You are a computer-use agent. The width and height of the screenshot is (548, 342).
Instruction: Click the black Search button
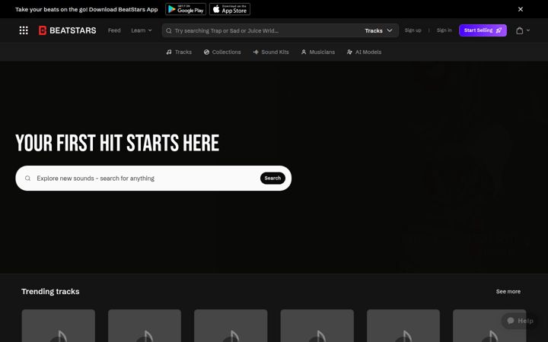tap(272, 179)
